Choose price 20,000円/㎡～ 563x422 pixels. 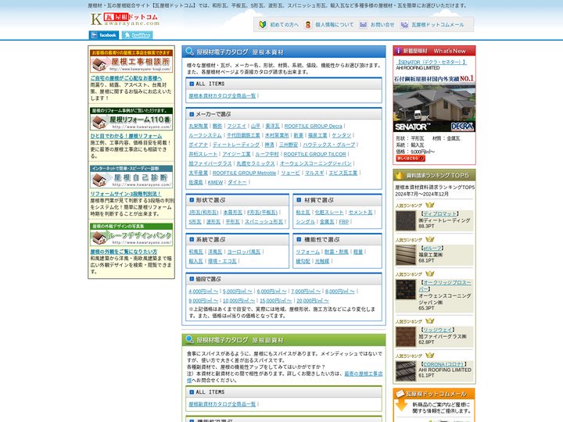click(x=312, y=301)
